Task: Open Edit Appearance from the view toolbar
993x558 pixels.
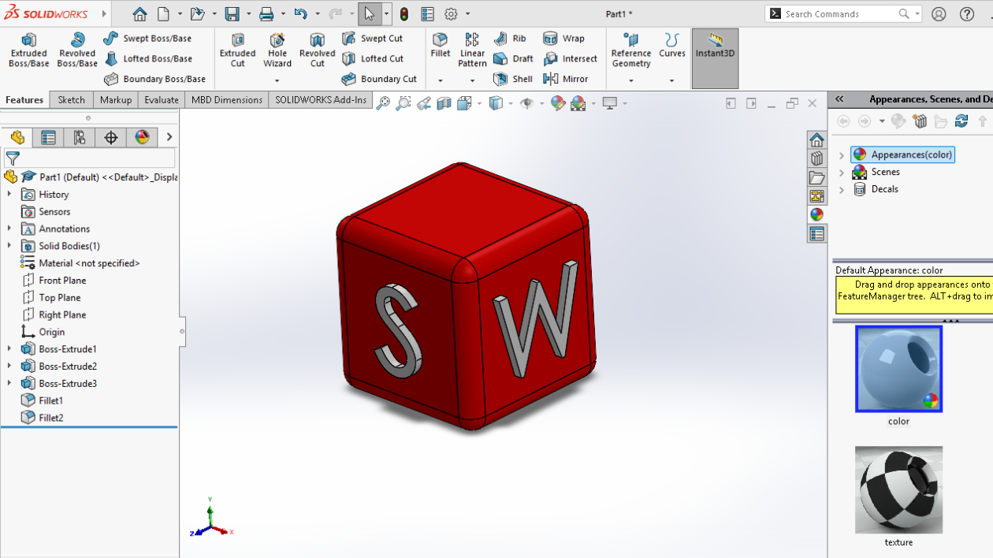Action: pyautogui.click(x=558, y=103)
